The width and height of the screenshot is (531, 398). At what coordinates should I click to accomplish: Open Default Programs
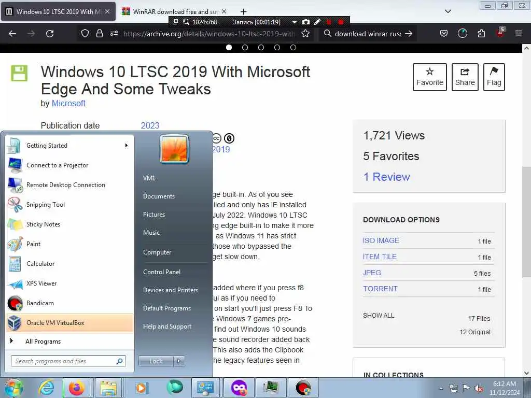coord(166,308)
